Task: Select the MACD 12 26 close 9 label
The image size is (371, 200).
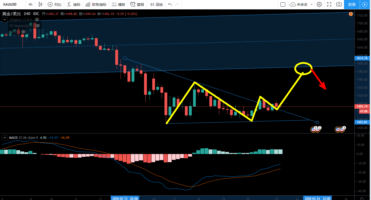Action: tap(23, 137)
